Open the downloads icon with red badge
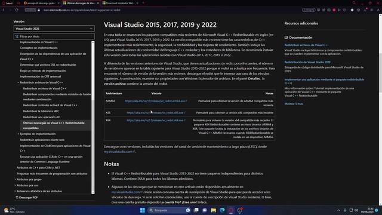The height and width of the screenshot is (215, 382). [365, 10]
